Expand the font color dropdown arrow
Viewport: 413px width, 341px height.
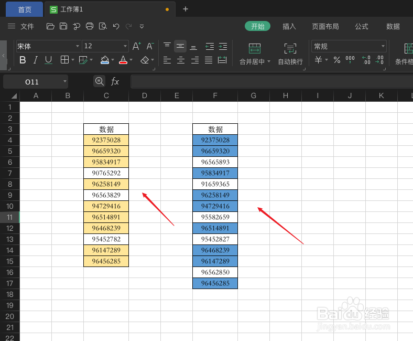(131, 60)
